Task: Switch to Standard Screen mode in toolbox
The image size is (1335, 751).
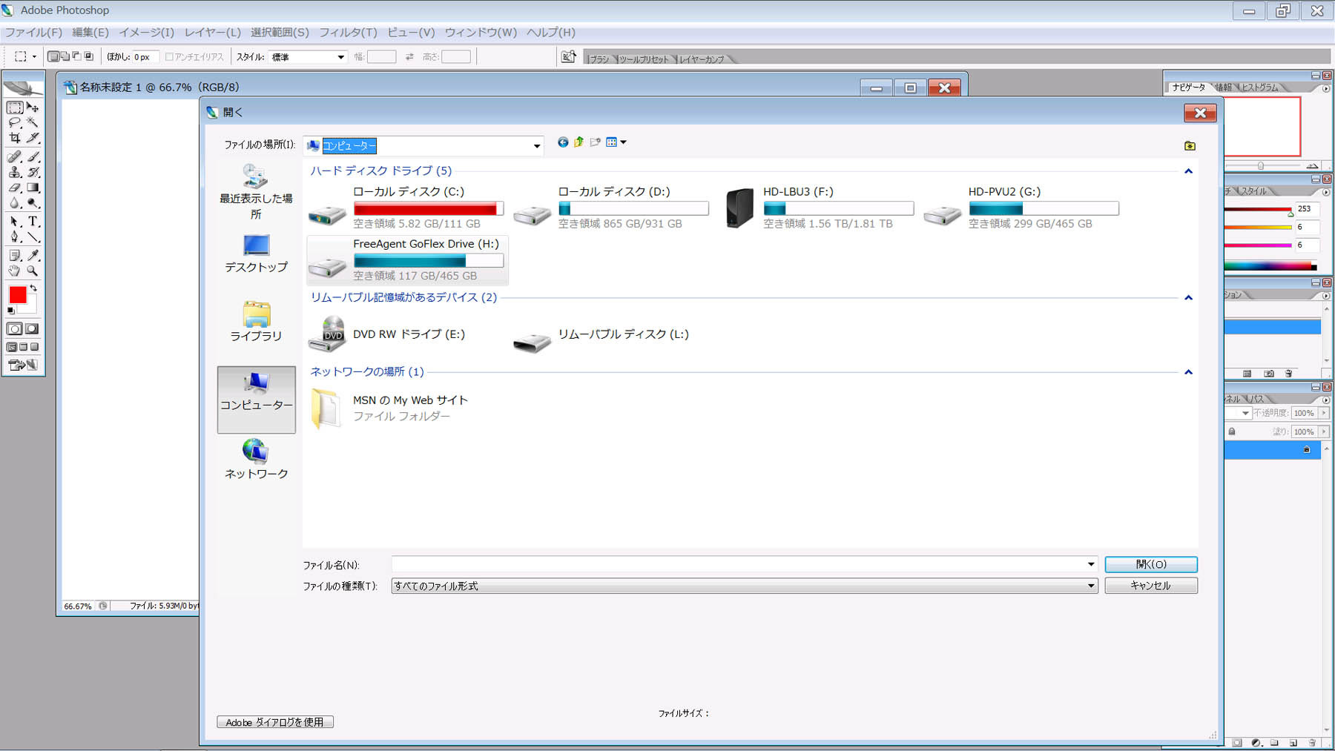Action: tap(11, 347)
